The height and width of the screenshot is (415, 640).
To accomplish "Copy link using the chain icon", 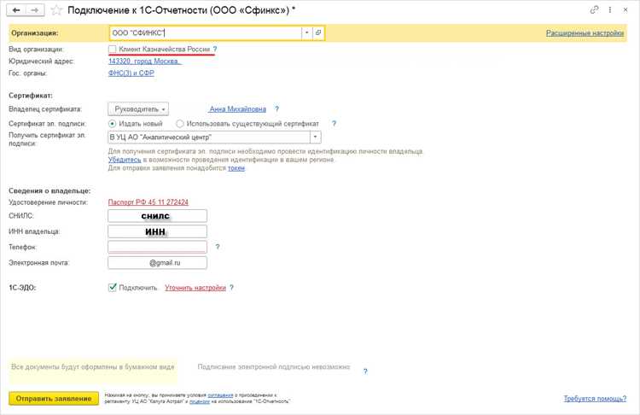I will (594, 9).
